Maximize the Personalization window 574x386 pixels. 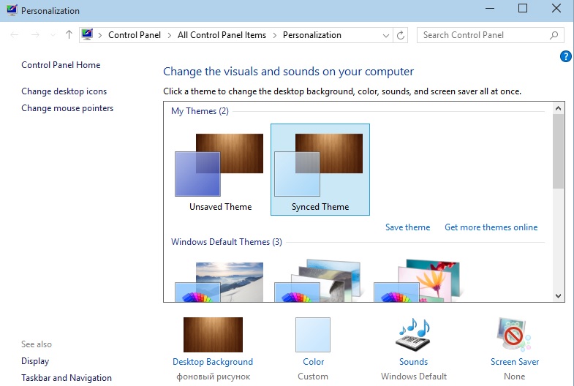coord(523,9)
